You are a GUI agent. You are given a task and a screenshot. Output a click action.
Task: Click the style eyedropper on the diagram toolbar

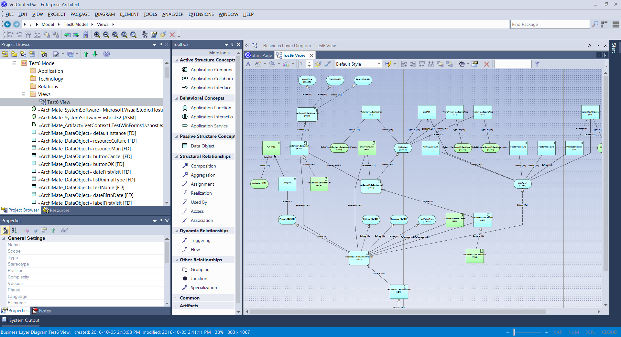(327, 64)
